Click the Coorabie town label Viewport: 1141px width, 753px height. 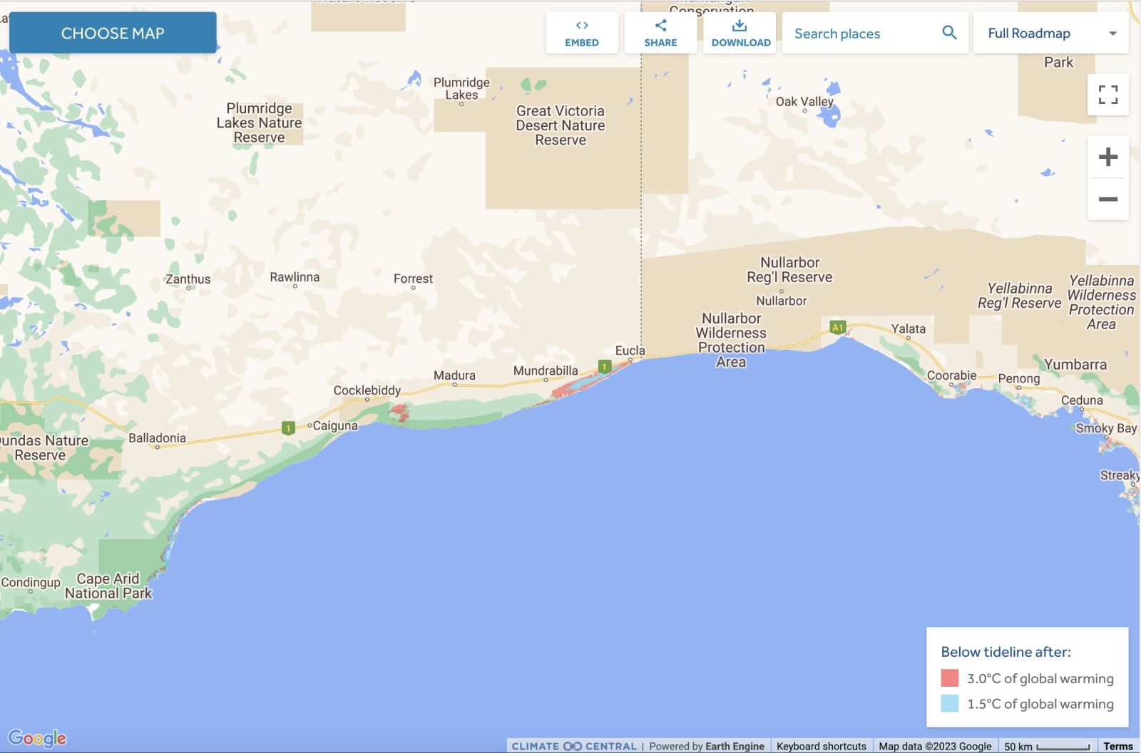coord(951,375)
